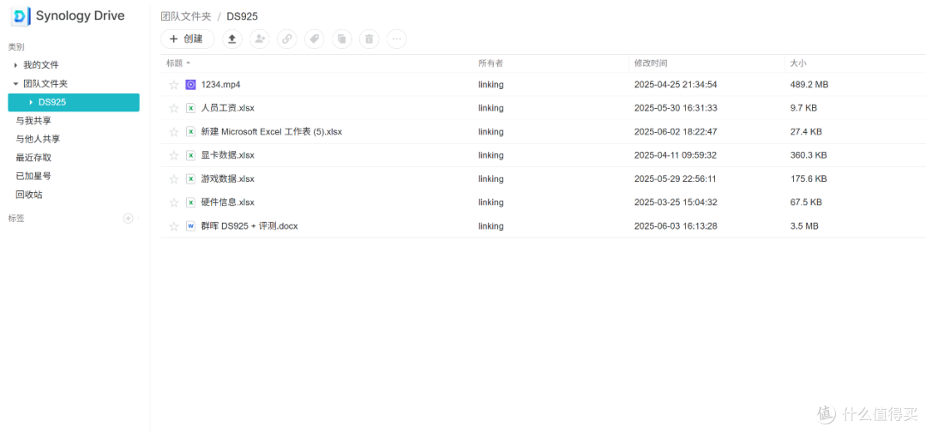The width and height of the screenshot is (926, 433).
Task: Expand the 我的文件 tree arrow
Action: [16, 65]
